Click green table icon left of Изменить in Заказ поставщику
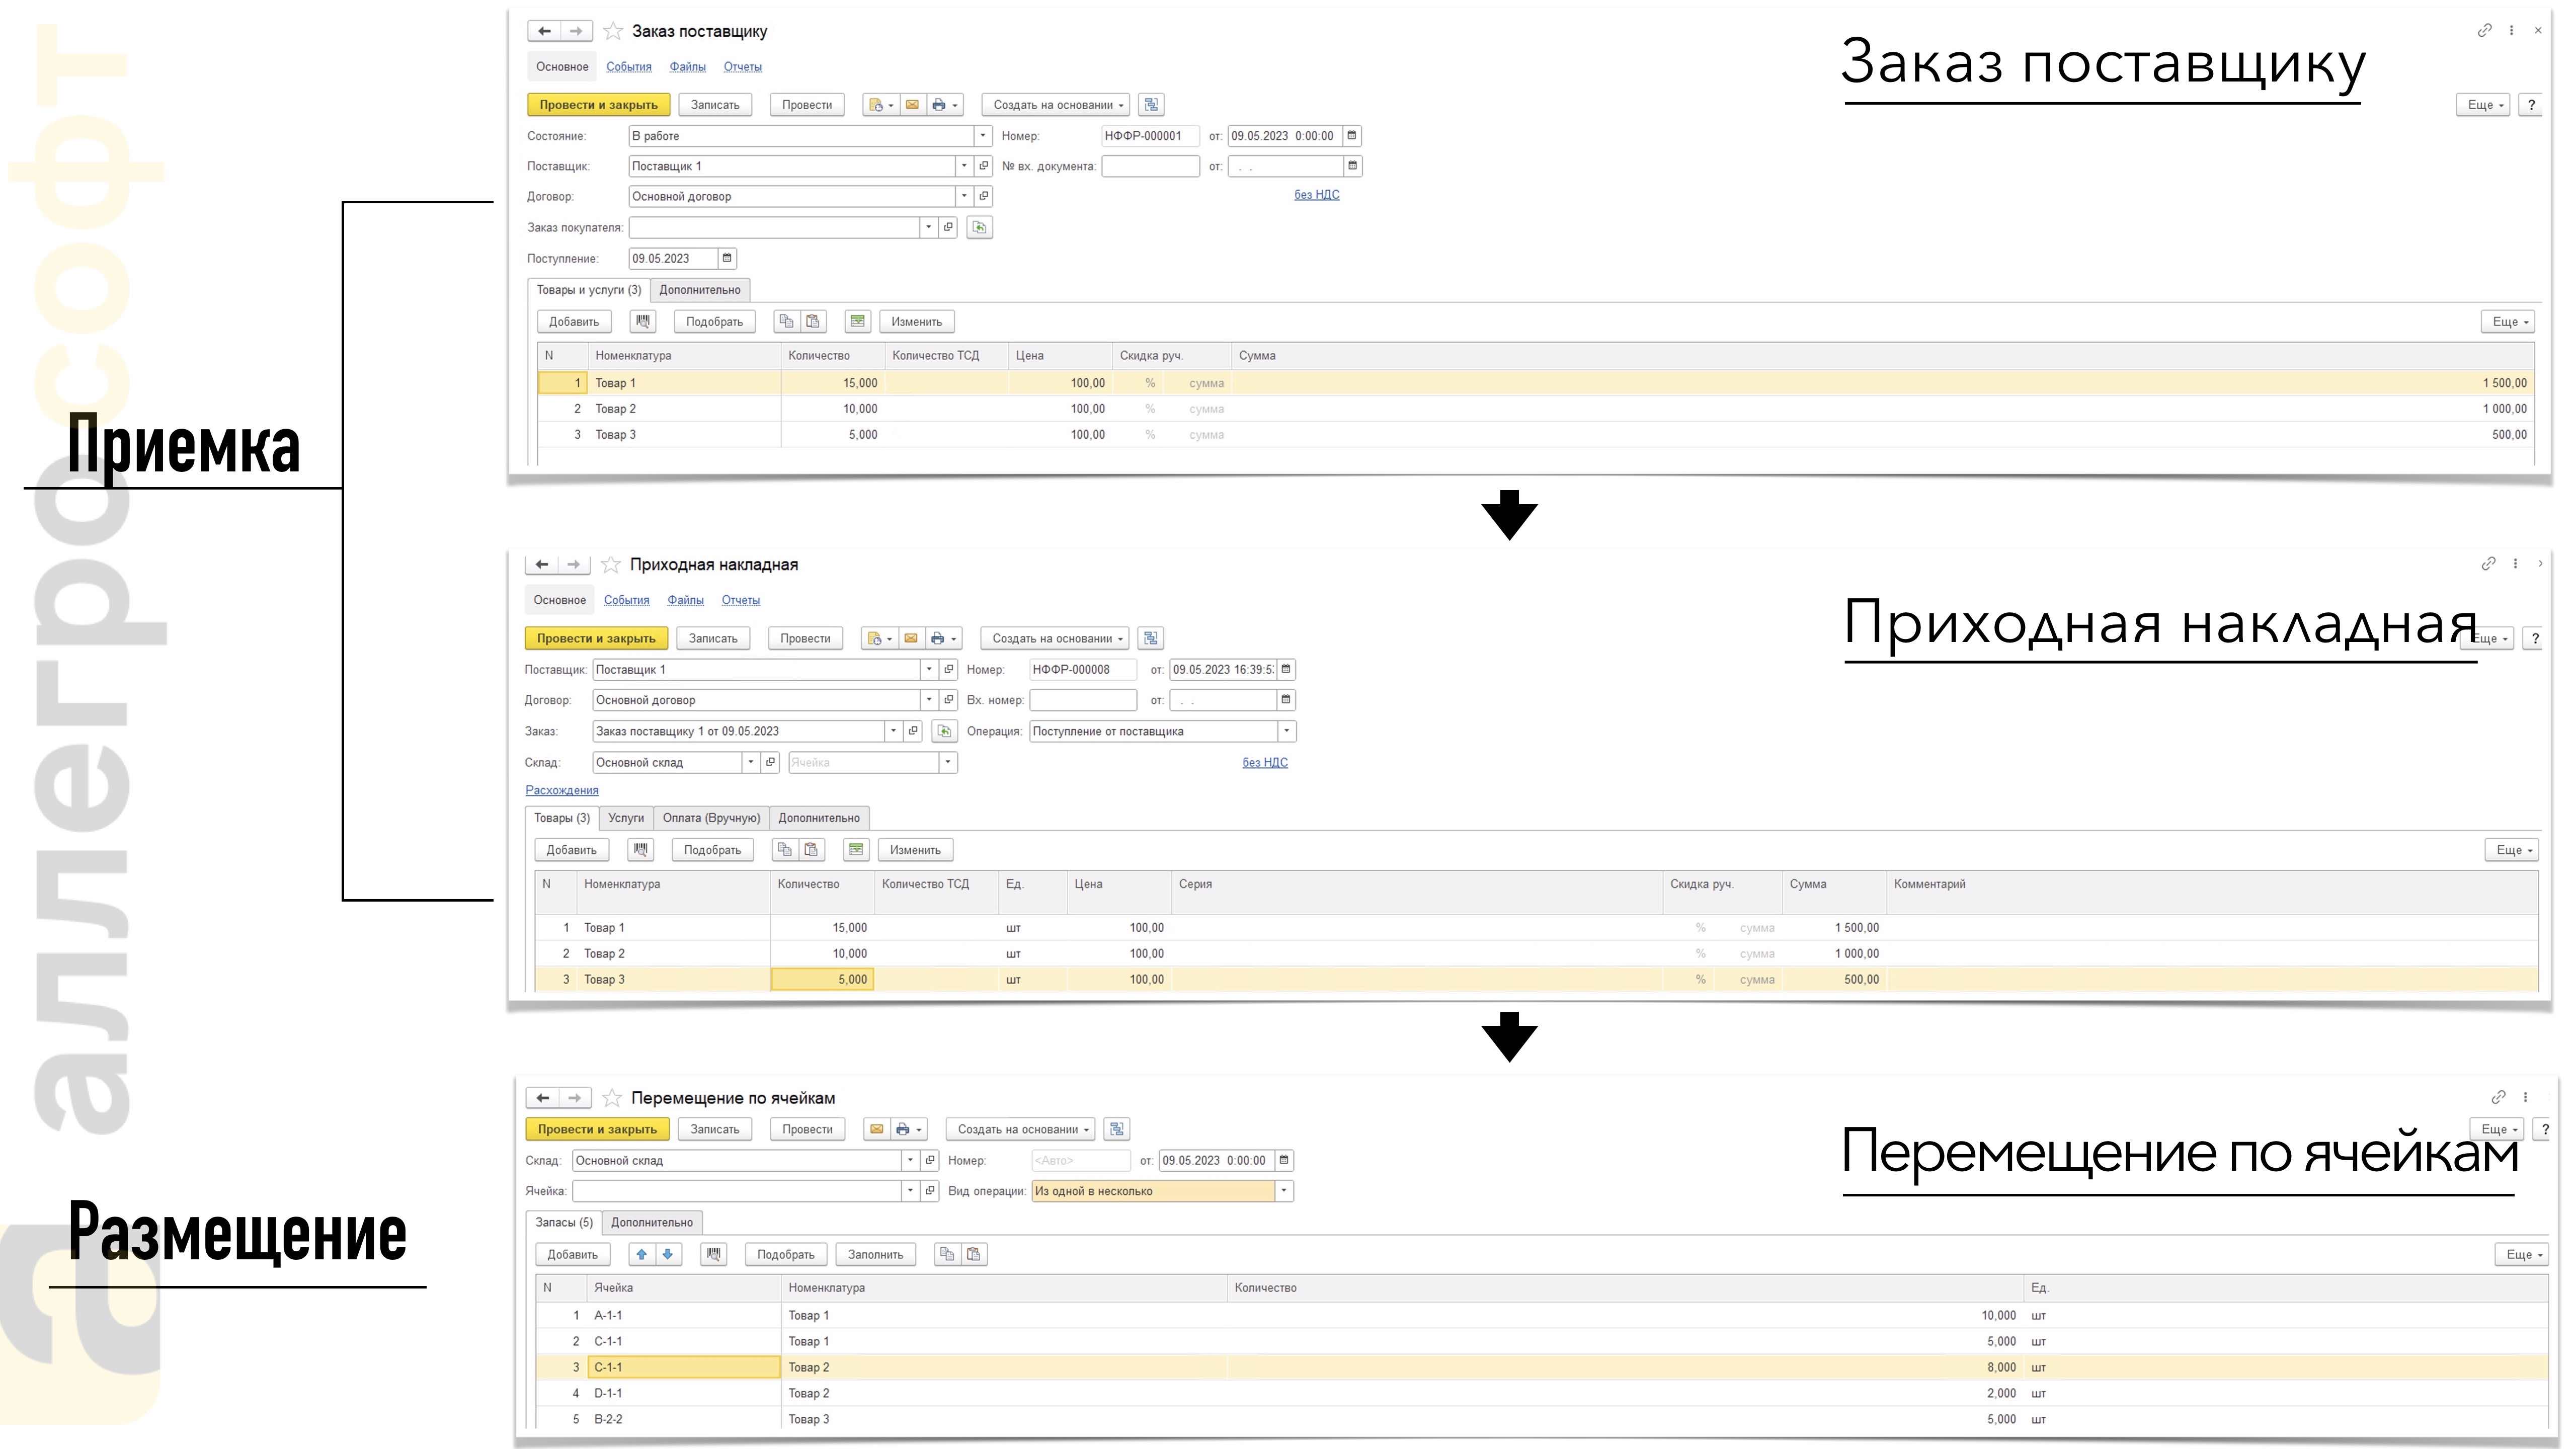2576x1449 pixels. click(857, 322)
